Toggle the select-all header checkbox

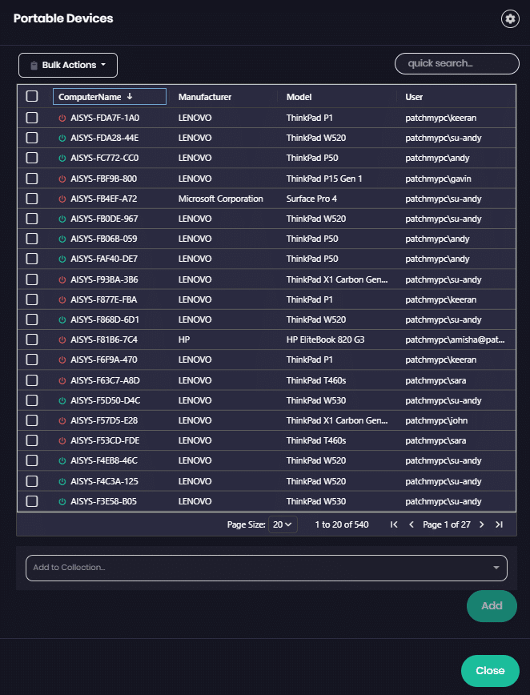pos(32,96)
